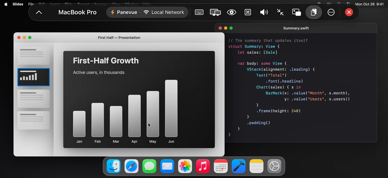
Task: Open Finder from the Dock
Action: coord(114,166)
